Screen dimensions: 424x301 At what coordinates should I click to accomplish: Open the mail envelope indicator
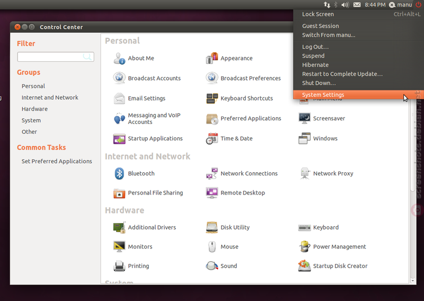tap(357, 5)
